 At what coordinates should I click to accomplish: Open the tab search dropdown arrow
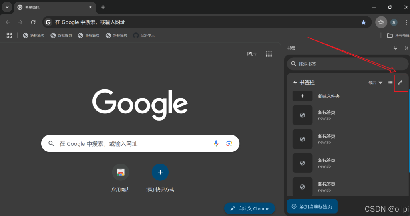click(x=7, y=7)
